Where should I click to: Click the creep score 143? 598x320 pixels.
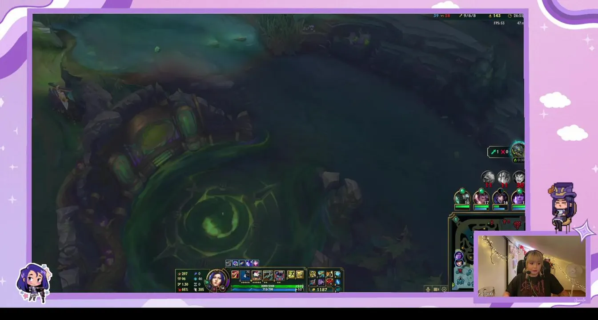pos(494,16)
